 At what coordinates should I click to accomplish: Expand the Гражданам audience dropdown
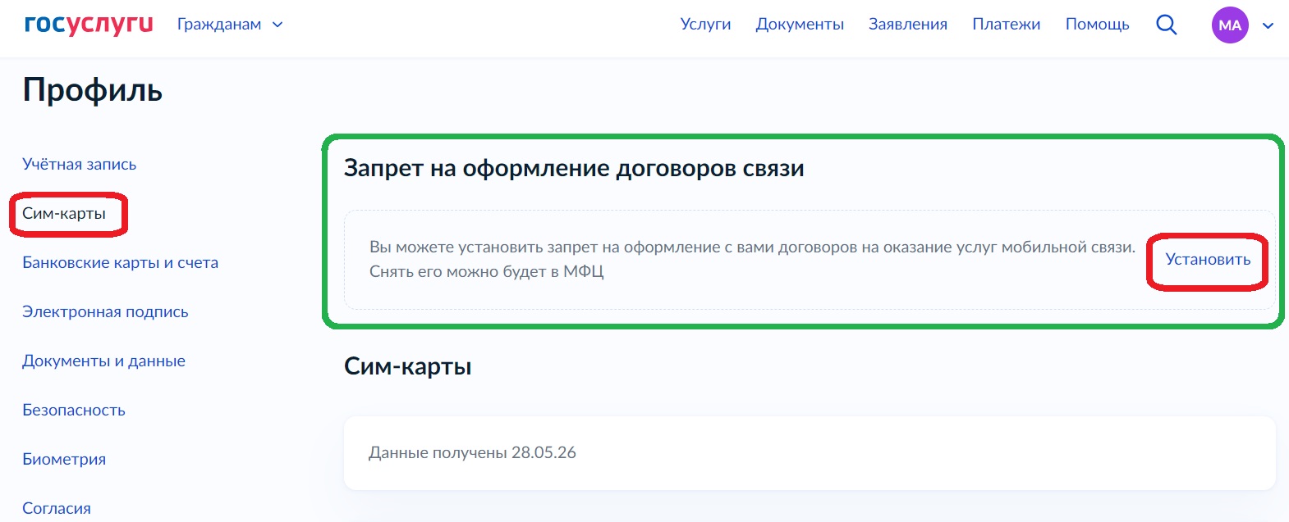(x=230, y=25)
